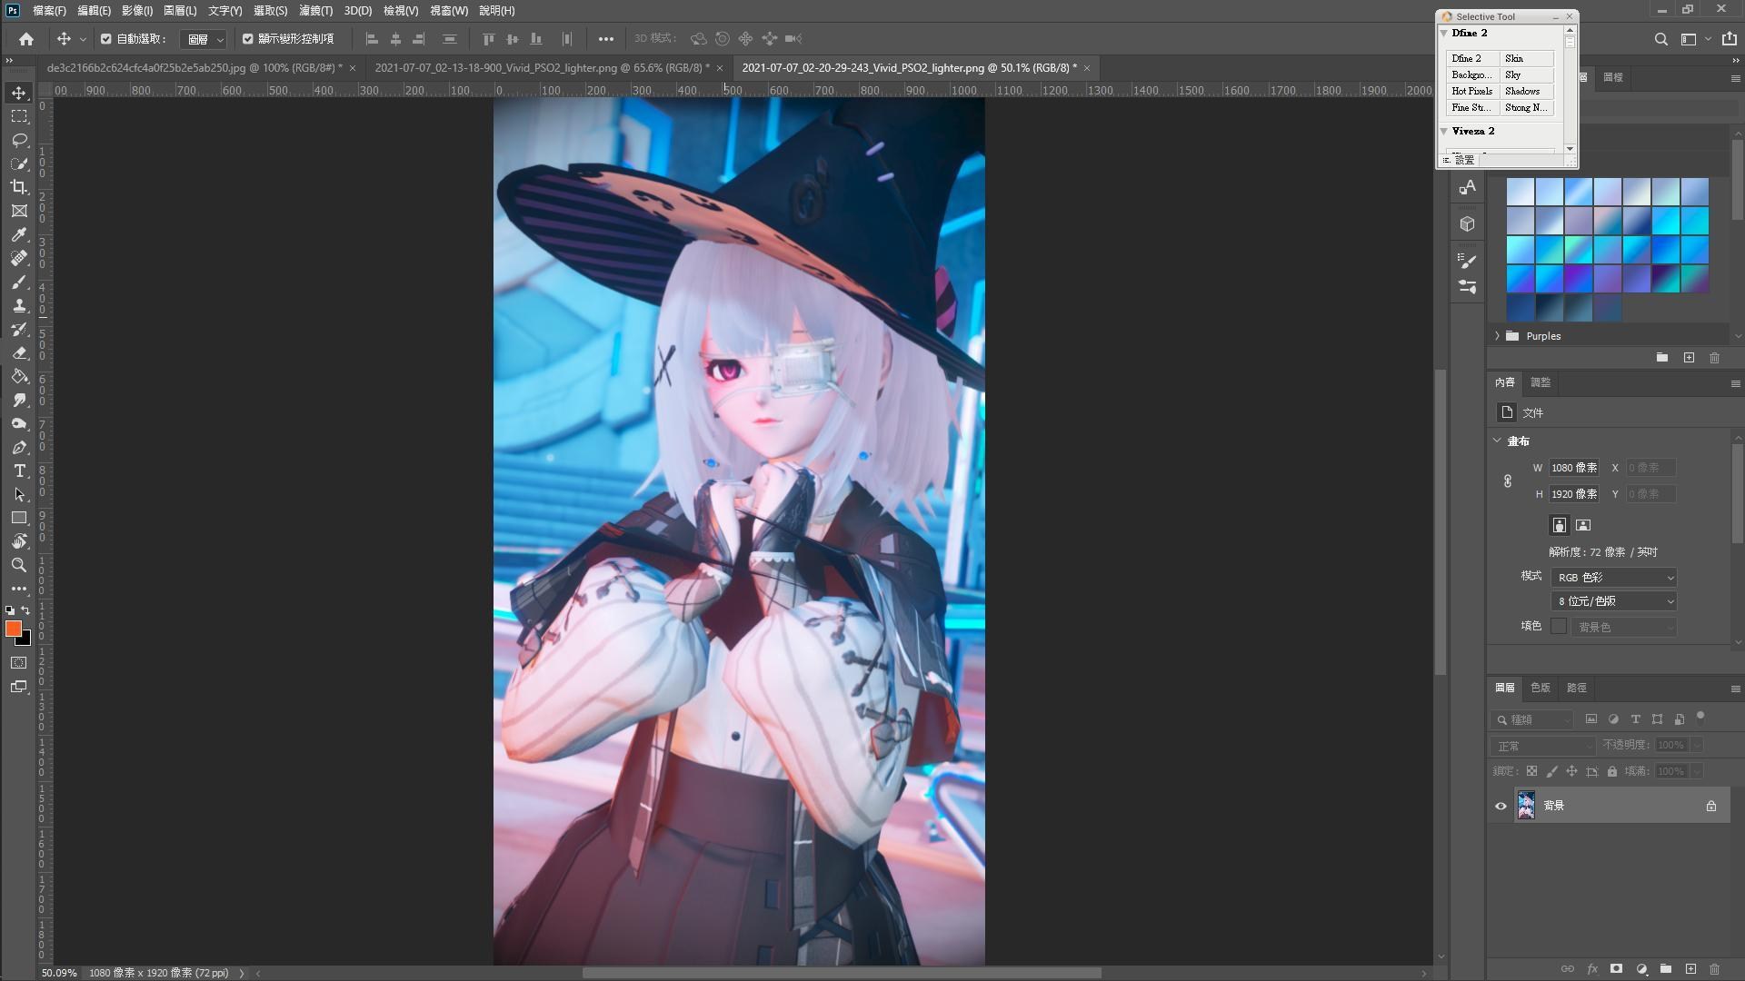Select the Rectangle shape tool
The width and height of the screenshot is (1745, 981).
[x=19, y=518]
